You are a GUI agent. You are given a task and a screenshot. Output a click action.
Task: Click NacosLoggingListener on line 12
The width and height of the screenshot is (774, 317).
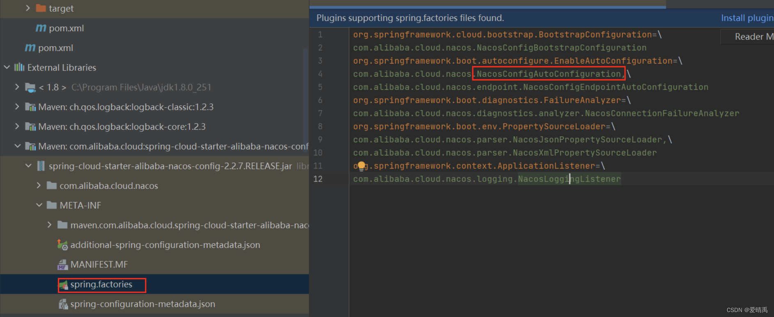pyautogui.click(x=569, y=179)
